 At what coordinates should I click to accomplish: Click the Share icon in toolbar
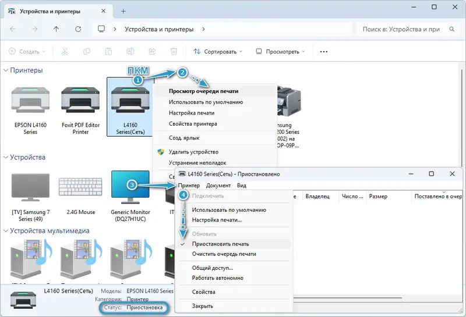[152, 52]
